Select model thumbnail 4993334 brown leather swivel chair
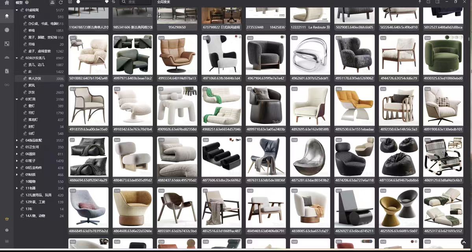 click(x=177, y=55)
